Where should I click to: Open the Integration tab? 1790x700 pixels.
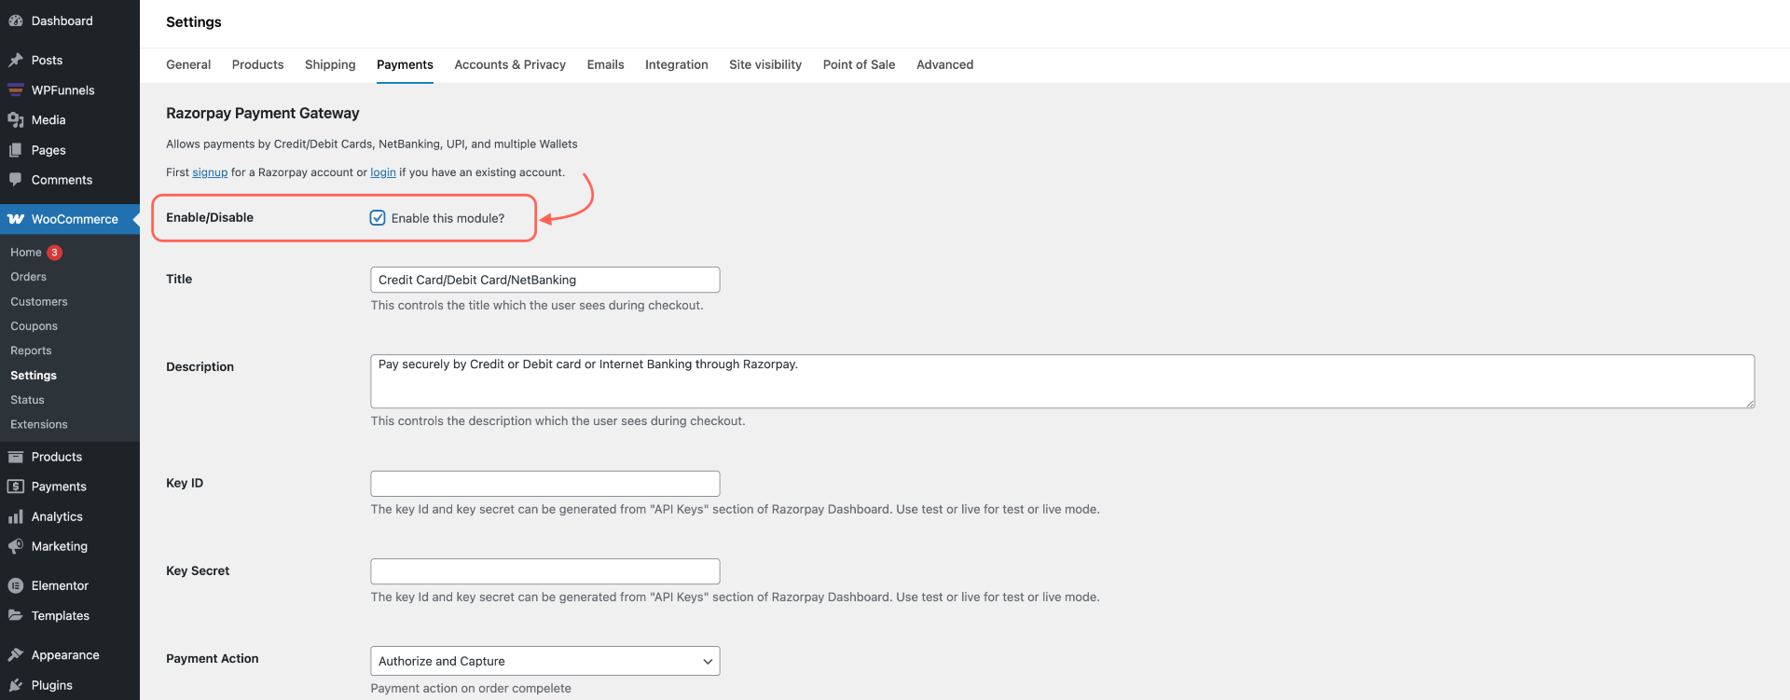[x=677, y=64]
